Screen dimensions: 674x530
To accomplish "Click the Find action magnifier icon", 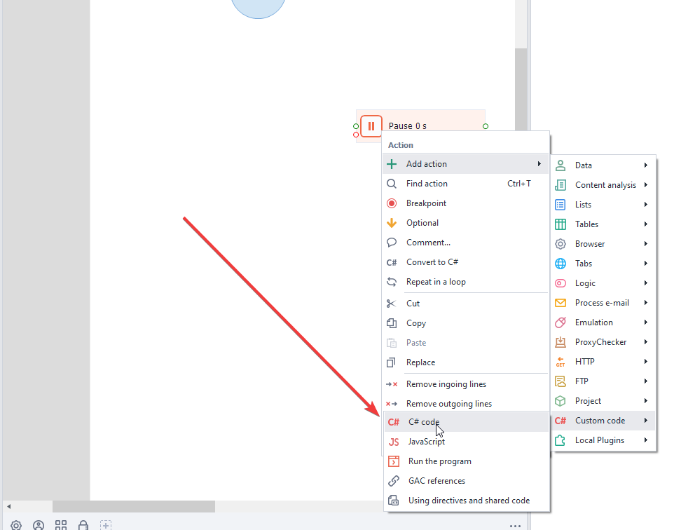I will [x=392, y=184].
